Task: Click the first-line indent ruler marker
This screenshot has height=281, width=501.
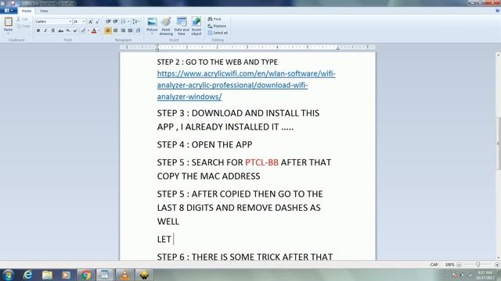Action: [x=157, y=45]
